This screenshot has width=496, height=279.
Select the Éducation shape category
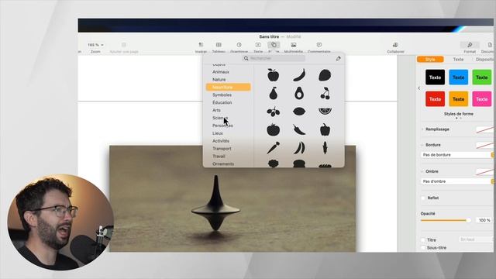[222, 102]
